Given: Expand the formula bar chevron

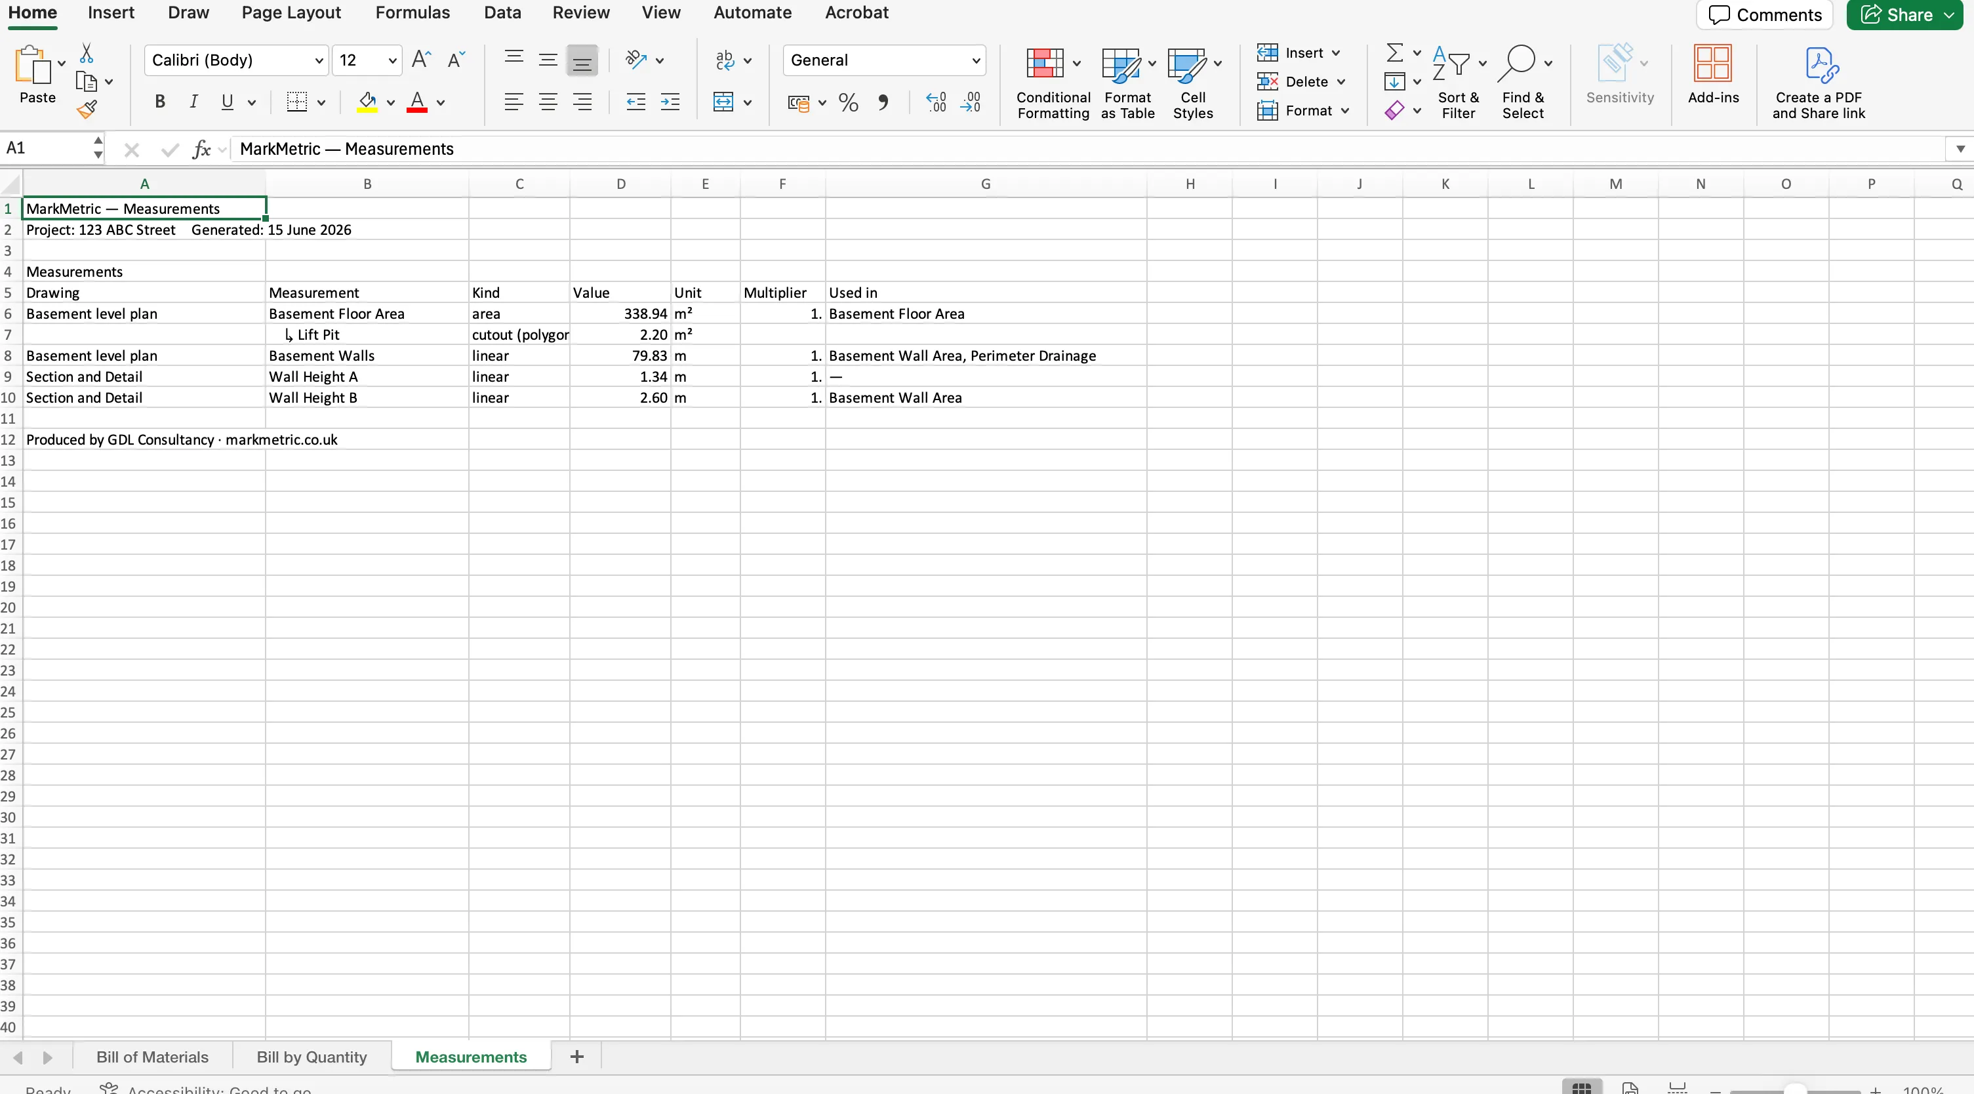Looking at the screenshot, I should [1960, 149].
